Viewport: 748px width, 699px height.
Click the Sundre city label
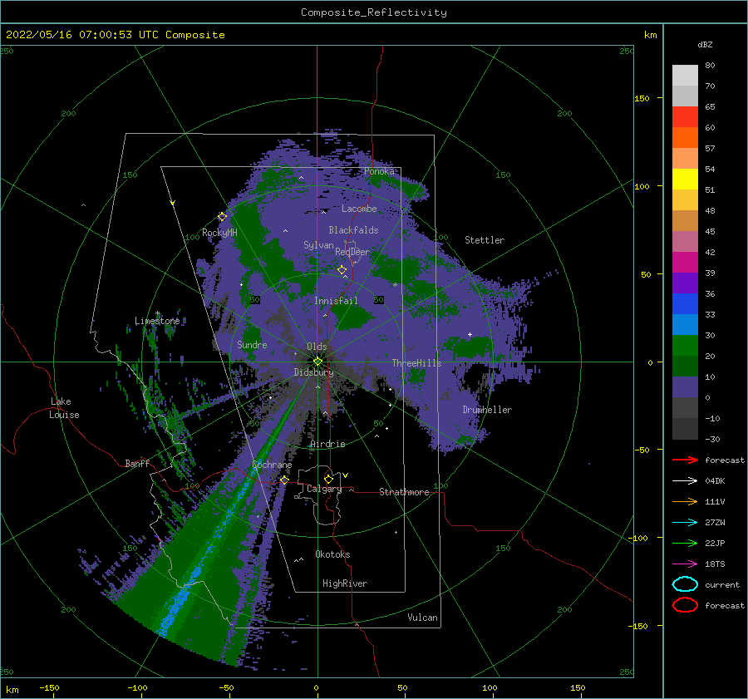[252, 345]
